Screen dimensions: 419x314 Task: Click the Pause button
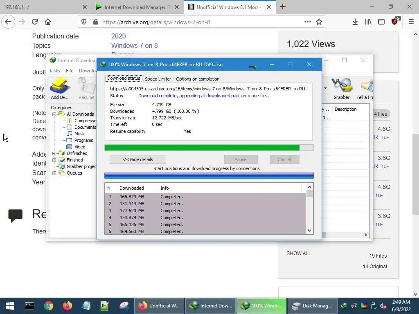(241, 159)
